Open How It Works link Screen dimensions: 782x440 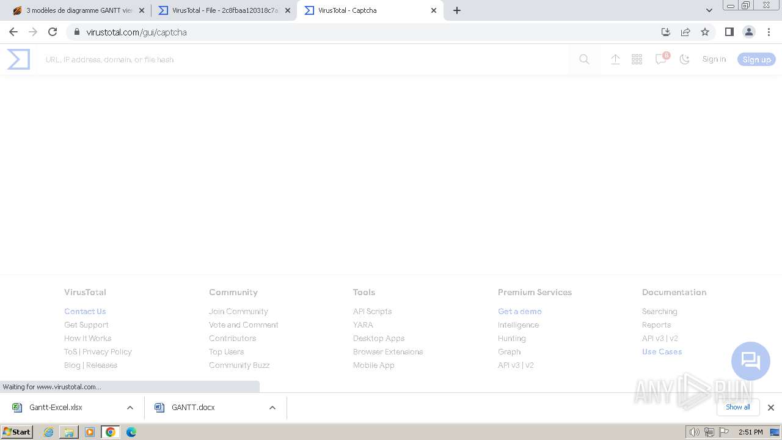point(87,338)
